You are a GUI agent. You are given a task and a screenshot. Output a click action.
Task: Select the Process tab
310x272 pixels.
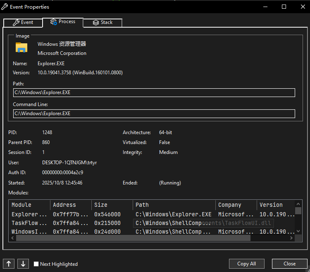tap(63, 22)
